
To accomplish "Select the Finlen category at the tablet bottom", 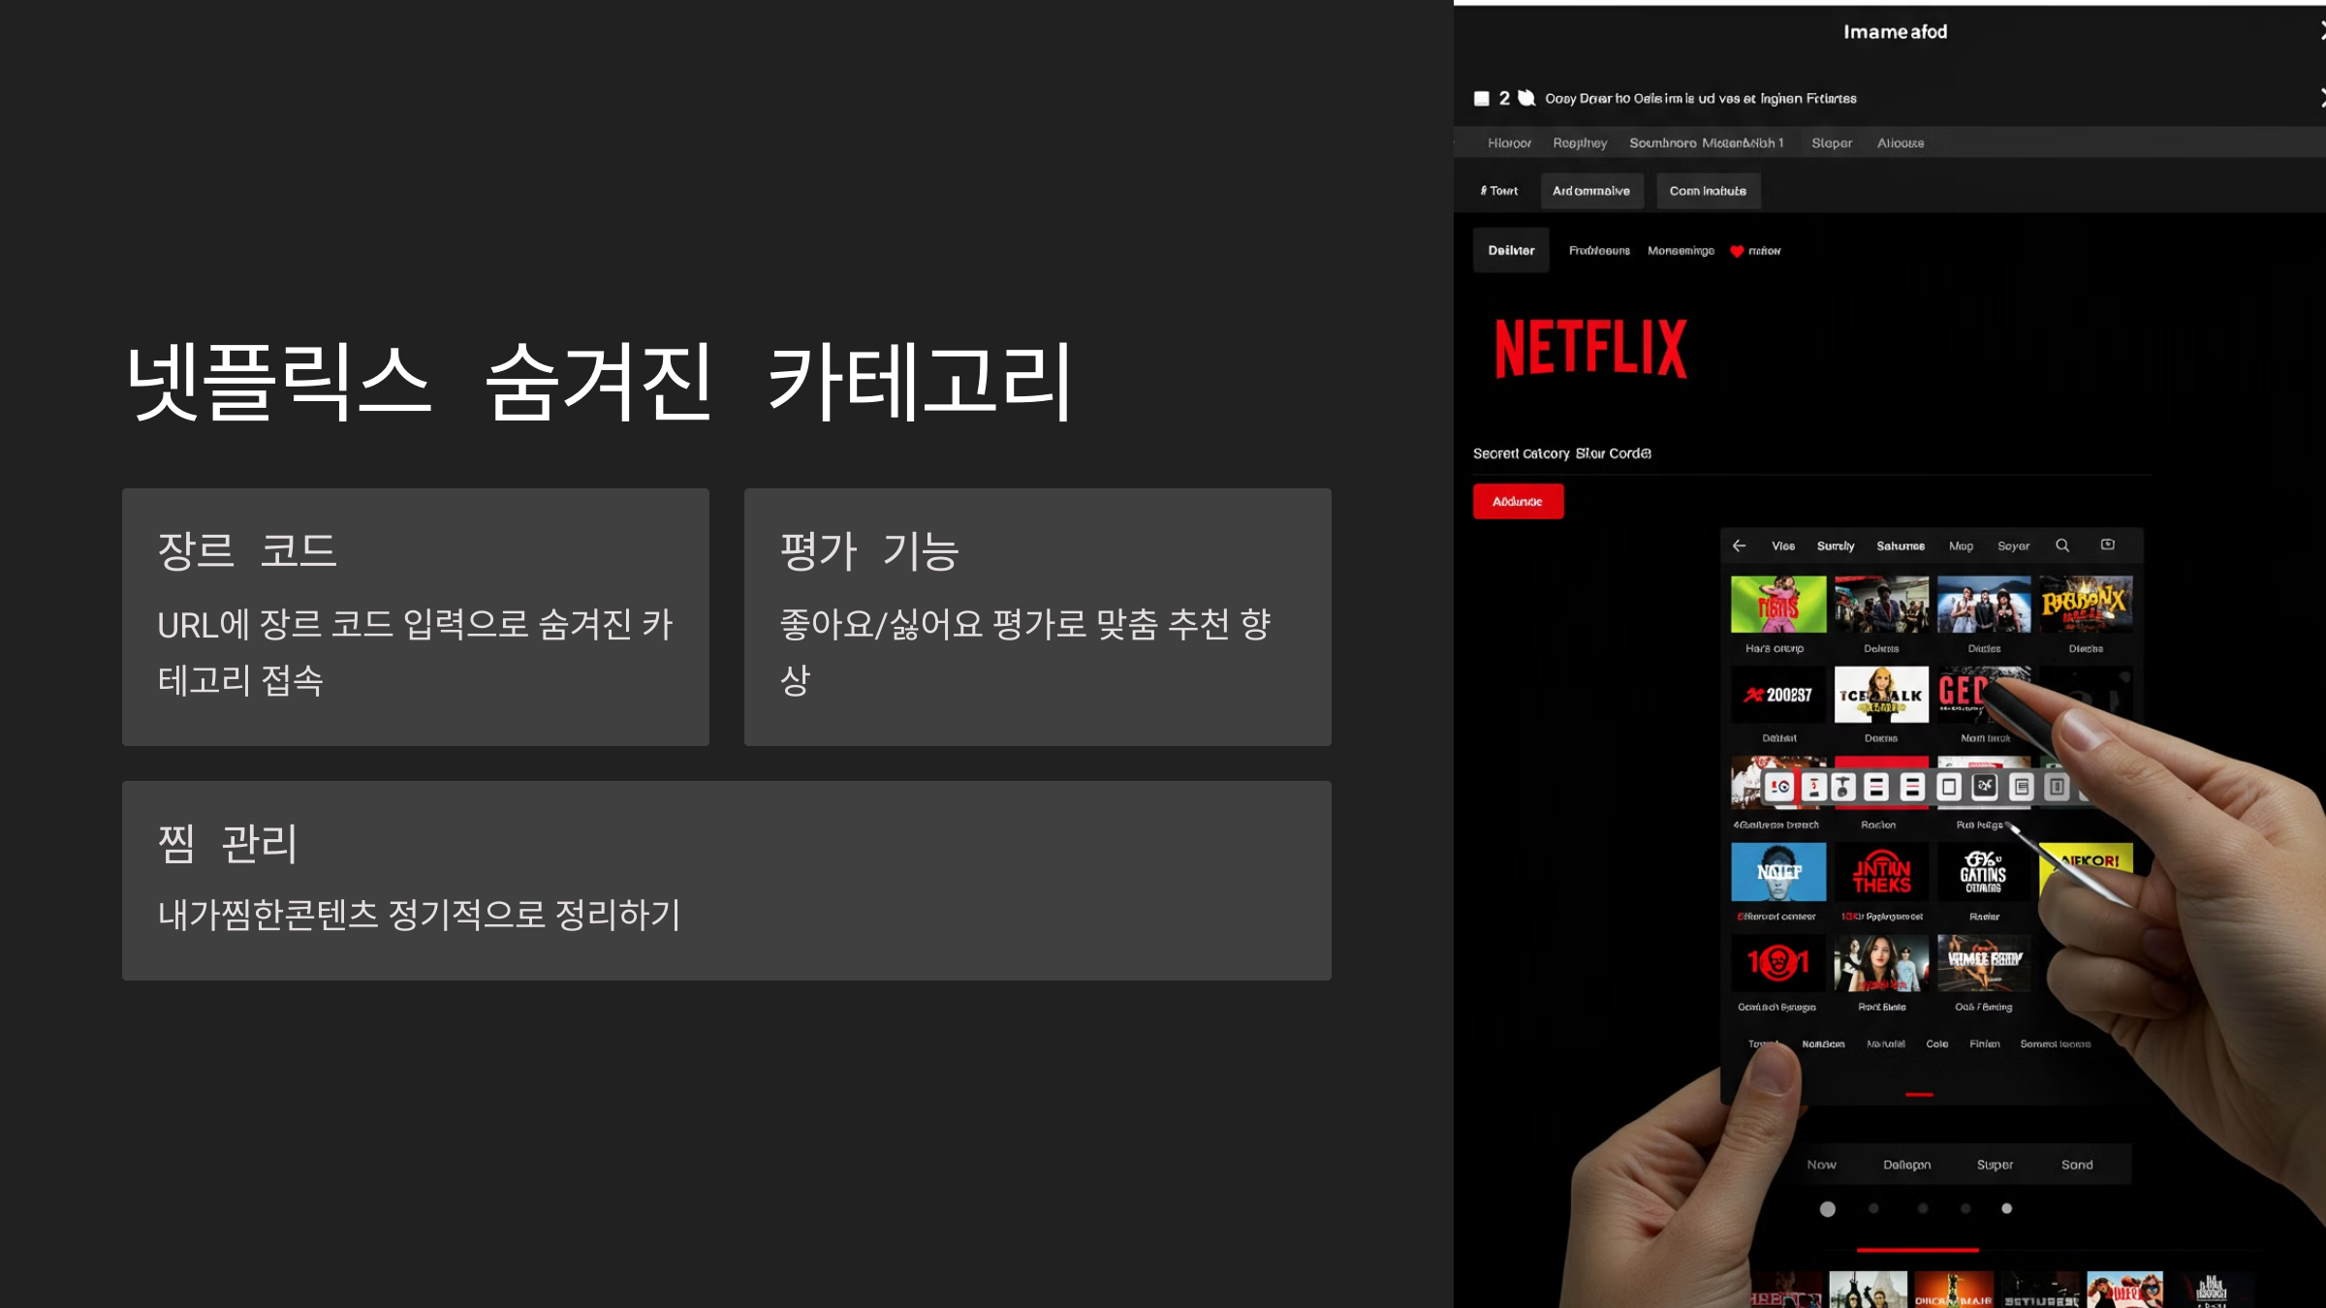I will click(1985, 1043).
